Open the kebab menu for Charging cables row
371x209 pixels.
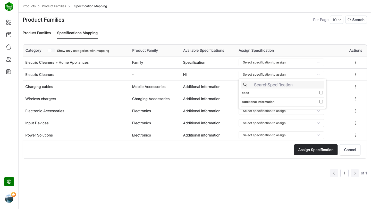click(356, 86)
